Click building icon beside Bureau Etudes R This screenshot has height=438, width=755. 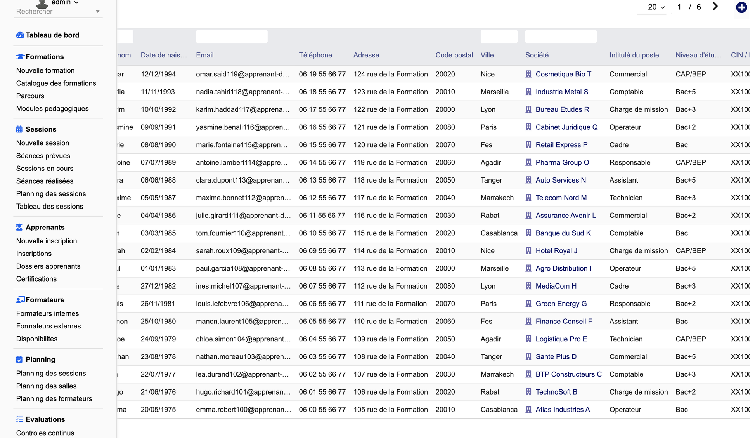pyautogui.click(x=528, y=109)
